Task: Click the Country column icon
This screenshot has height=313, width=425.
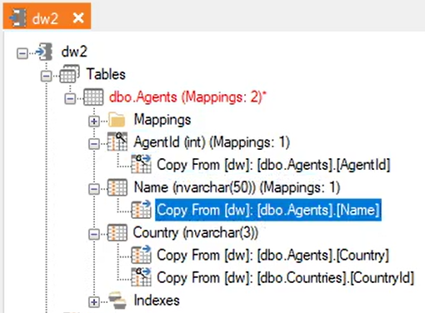Action: click(x=117, y=232)
